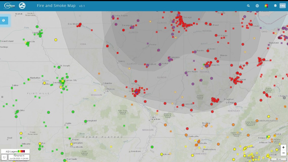Screen dimensions: 288x162
Task: Click the blue globe button on left edge
Action: point(4,20)
